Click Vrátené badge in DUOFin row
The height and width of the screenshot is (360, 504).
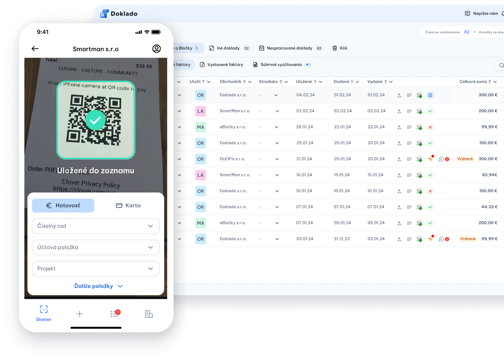tap(465, 159)
